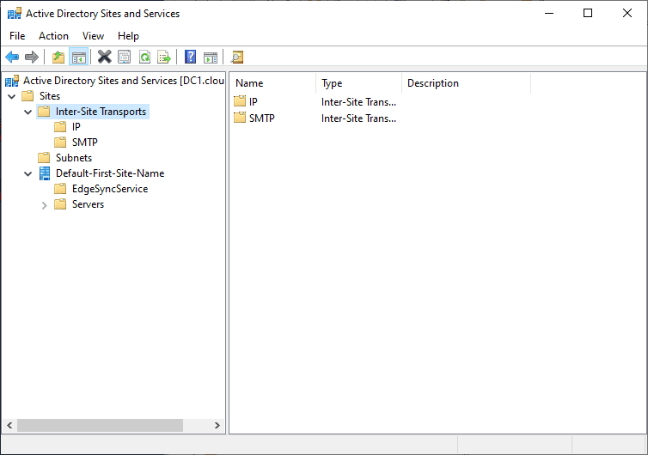Image resolution: width=648 pixels, height=455 pixels.
Task: Click the tree pane scrollbar left arrow
Action: (9, 425)
